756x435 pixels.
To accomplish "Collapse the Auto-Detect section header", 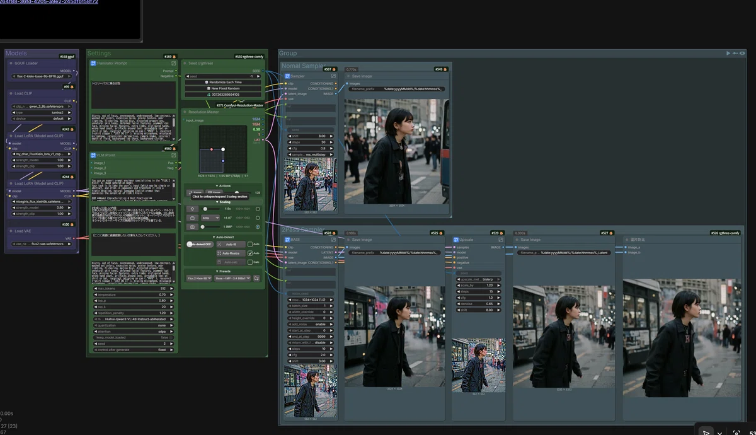I will click(x=222, y=237).
